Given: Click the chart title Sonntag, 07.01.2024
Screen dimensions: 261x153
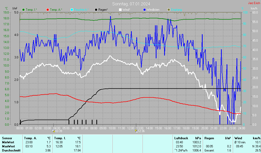Looking at the screenshot, I should point(131,4).
